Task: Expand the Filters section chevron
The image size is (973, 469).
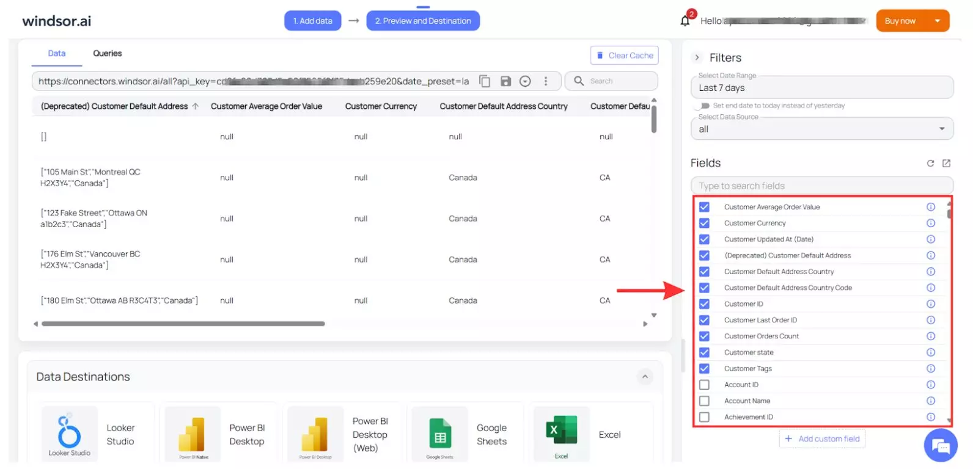Action: [x=697, y=57]
